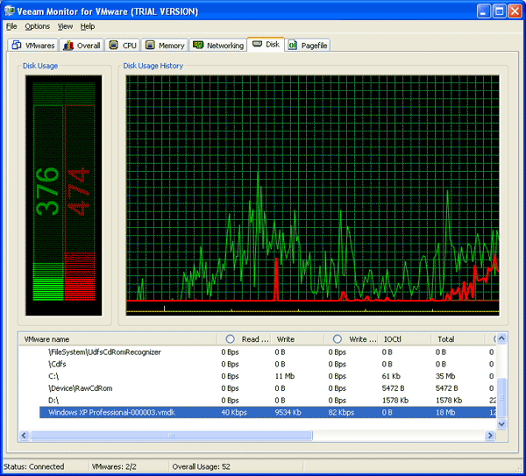Switch to the Networking tab label
This screenshot has width=526, height=476.
coord(225,46)
